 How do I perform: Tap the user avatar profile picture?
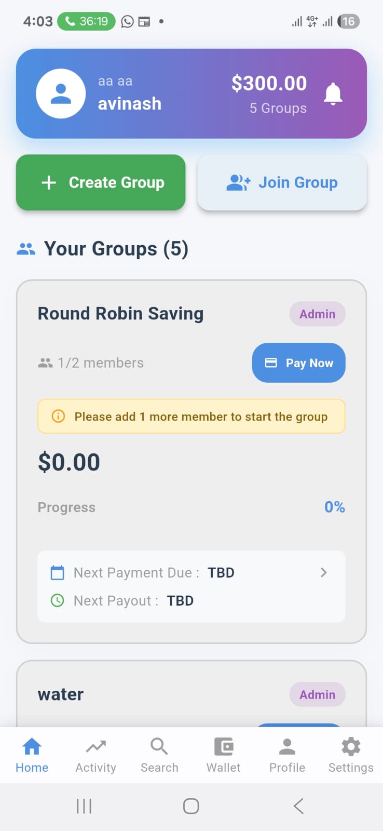point(61,93)
